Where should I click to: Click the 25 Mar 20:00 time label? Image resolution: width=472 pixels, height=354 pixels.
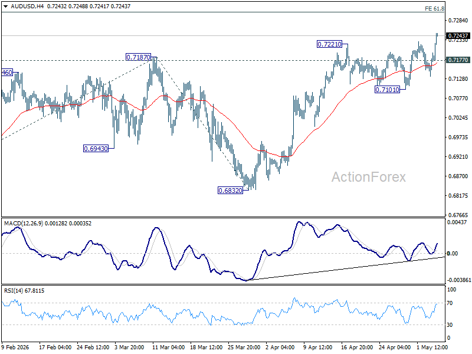(x=244, y=347)
